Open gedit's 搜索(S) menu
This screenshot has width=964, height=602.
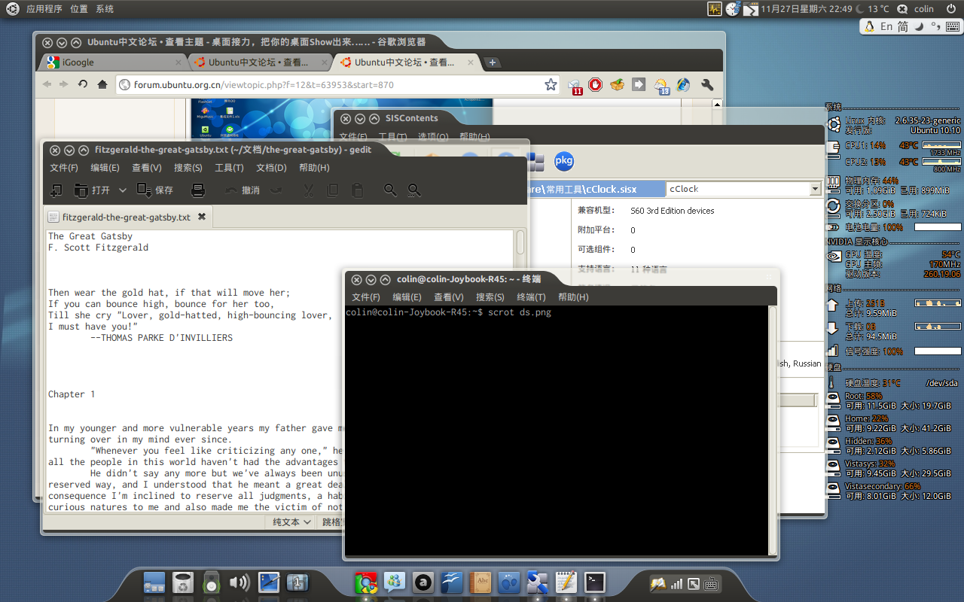188,168
